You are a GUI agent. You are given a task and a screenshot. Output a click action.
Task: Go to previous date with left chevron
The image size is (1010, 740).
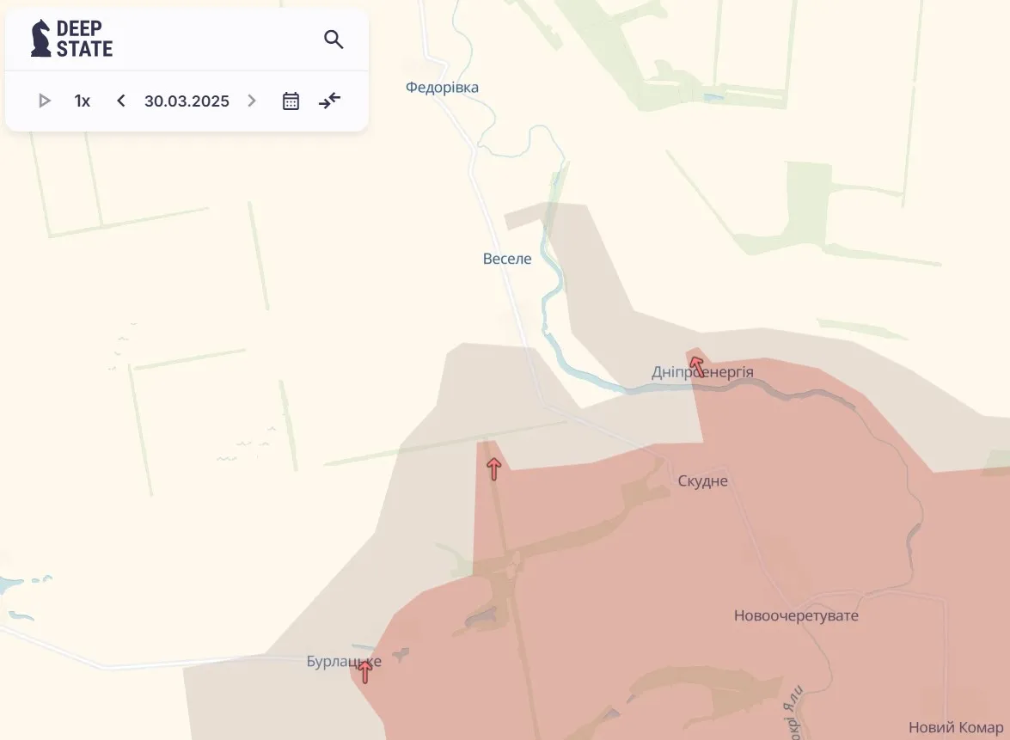point(120,101)
